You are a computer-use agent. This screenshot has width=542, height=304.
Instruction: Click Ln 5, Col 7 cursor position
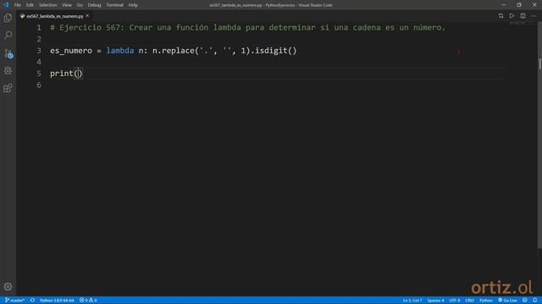[412, 301]
